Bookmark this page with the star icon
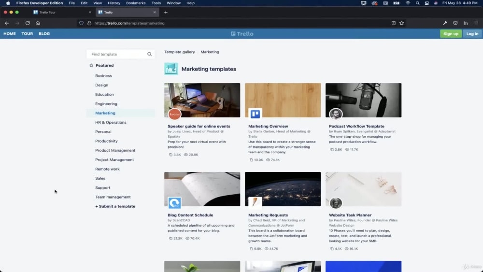The height and width of the screenshot is (272, 483). 402,23
